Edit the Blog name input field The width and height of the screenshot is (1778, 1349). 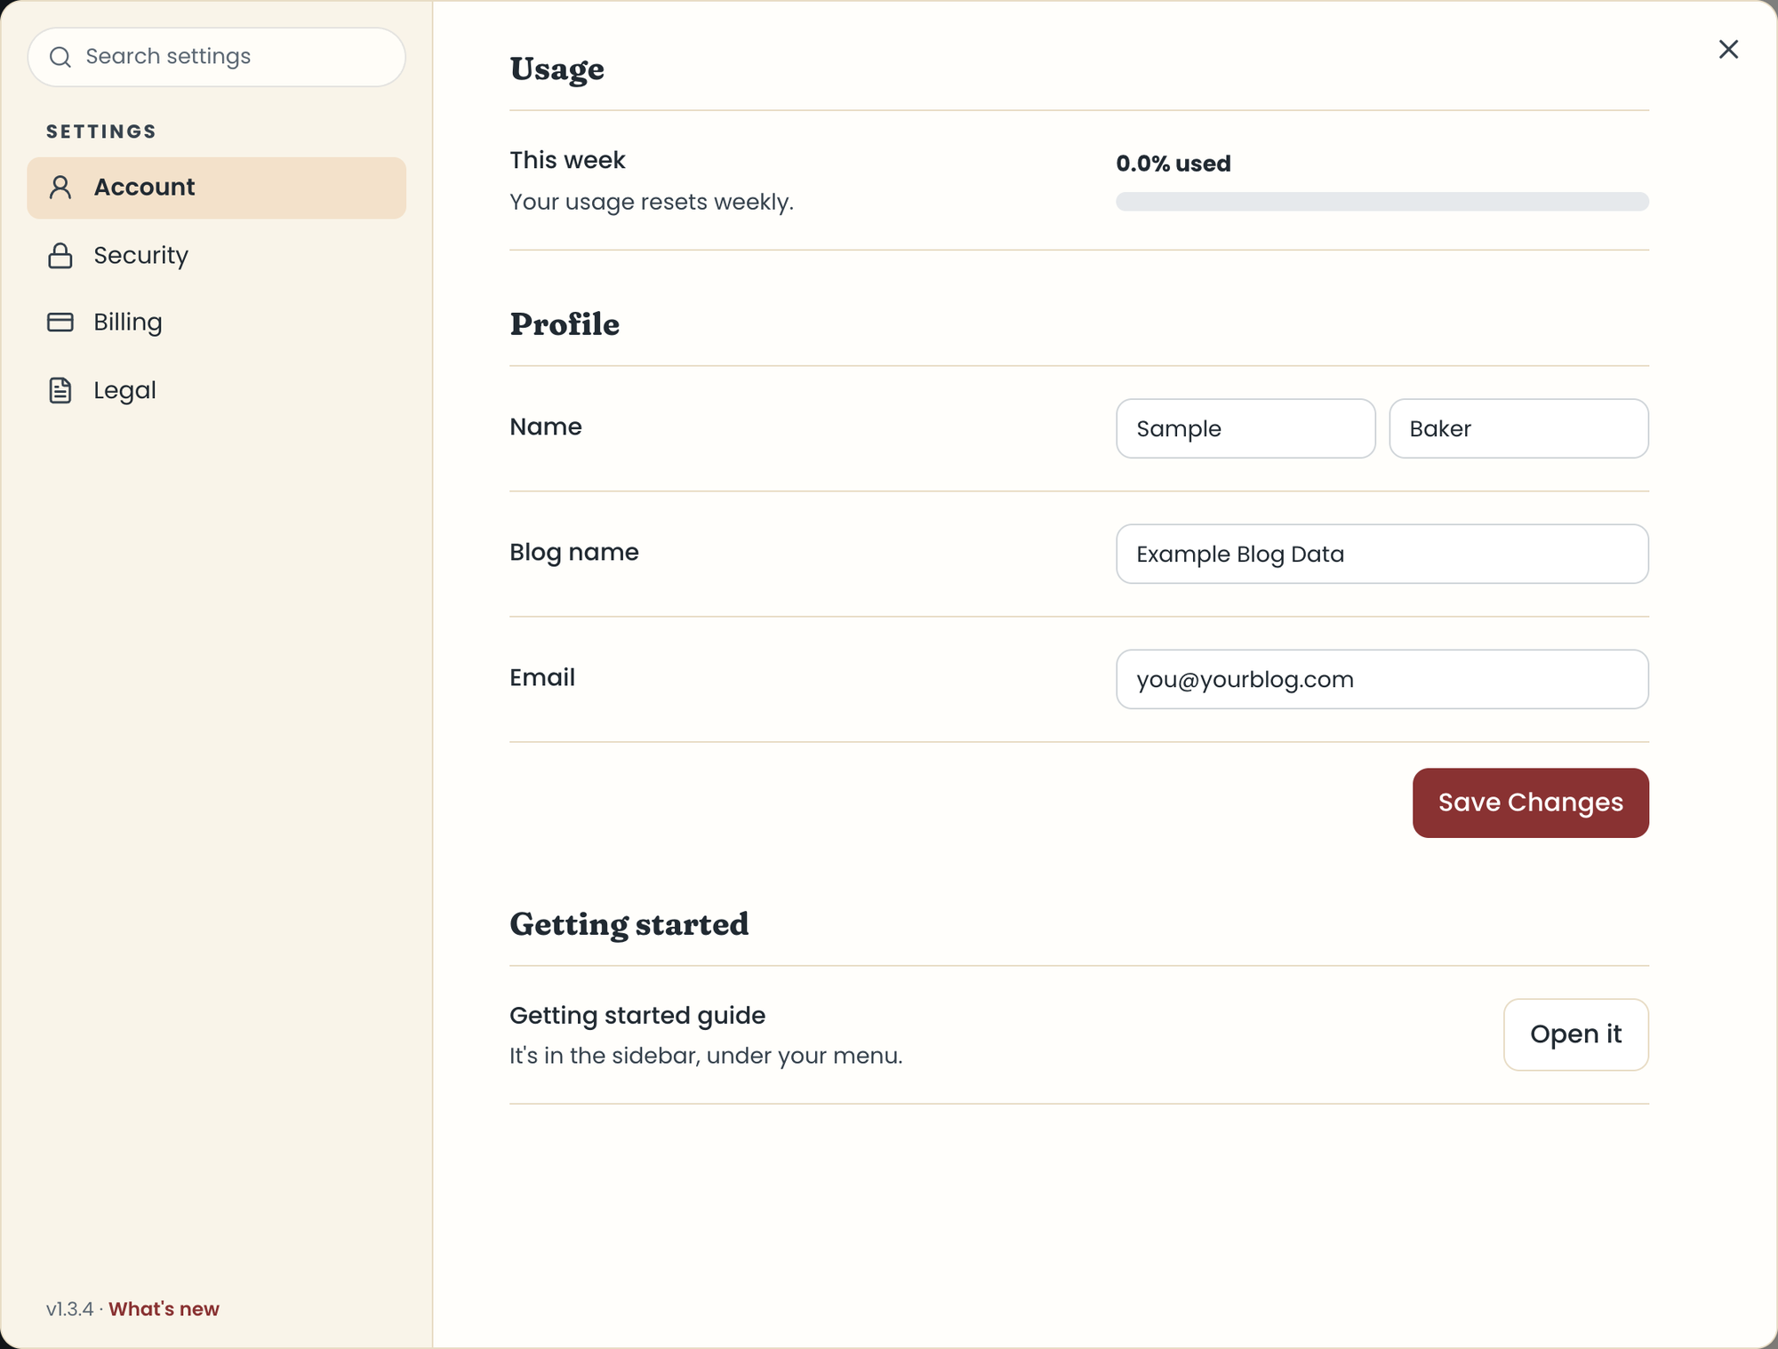click(1382, 554)
